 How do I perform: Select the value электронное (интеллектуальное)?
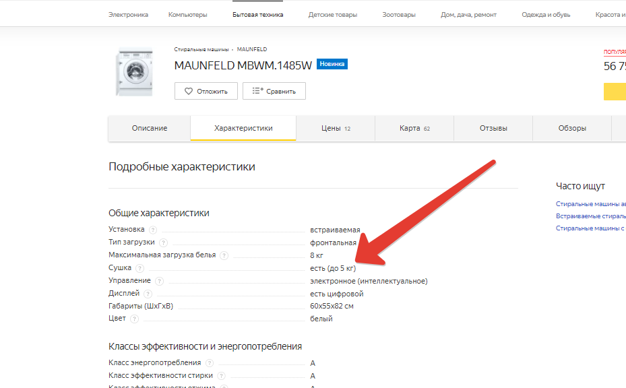click(369, 281)
